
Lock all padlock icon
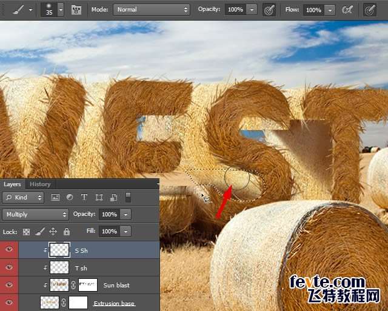coord(66,232)
